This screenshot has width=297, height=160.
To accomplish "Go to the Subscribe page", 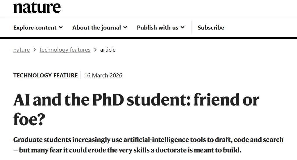I will 211,28.
